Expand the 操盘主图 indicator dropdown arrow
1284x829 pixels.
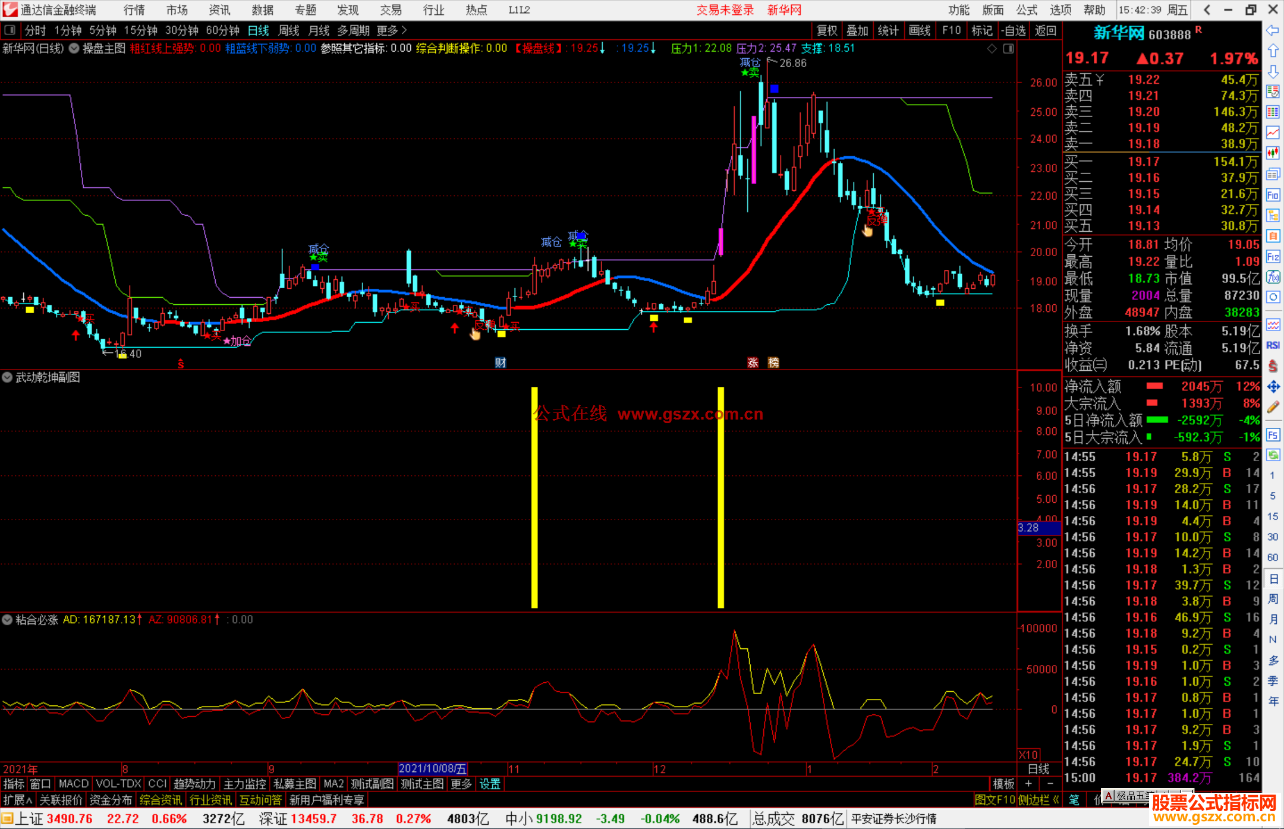tap(74, 49)
